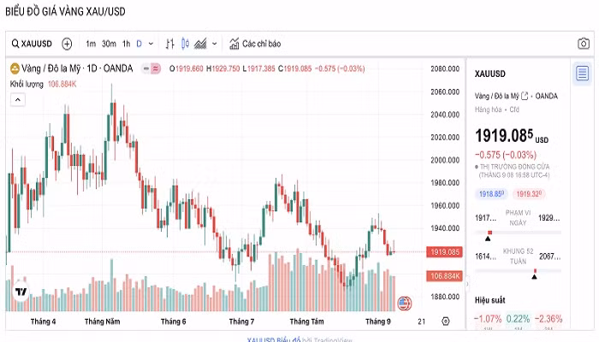This screenshot has width=599, height=342.
Task: Open the Các chỉ báo indicators button
Action: (x=255, y=44)
